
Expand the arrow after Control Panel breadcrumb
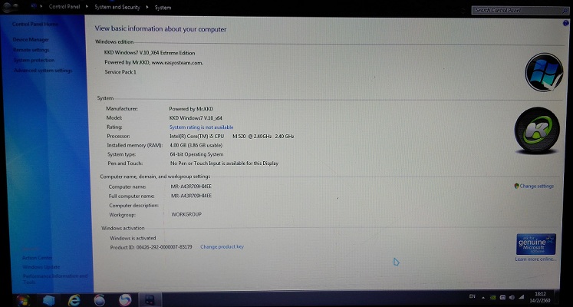(87, 7)
